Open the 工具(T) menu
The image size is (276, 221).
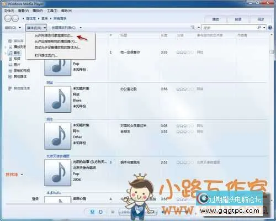tap(52, 10)
